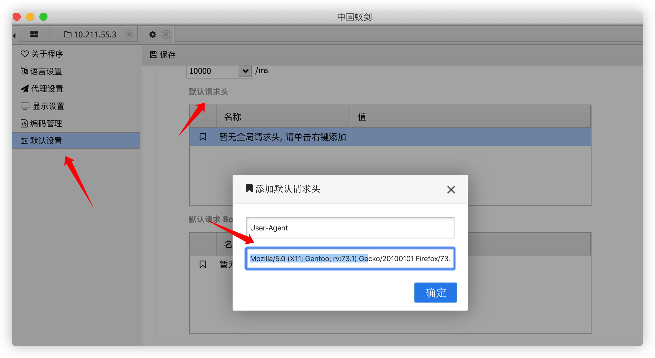Screen dimensions: 655x358
Task: Select 默认设置 in the sidebar
Action: 41,141
